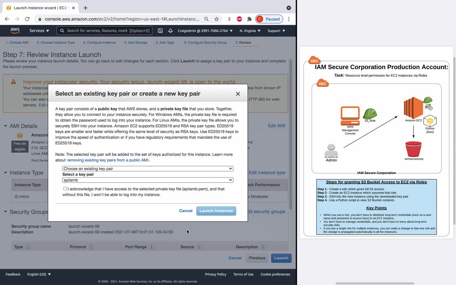Open the CraigAdmin account dropdown

205,30
